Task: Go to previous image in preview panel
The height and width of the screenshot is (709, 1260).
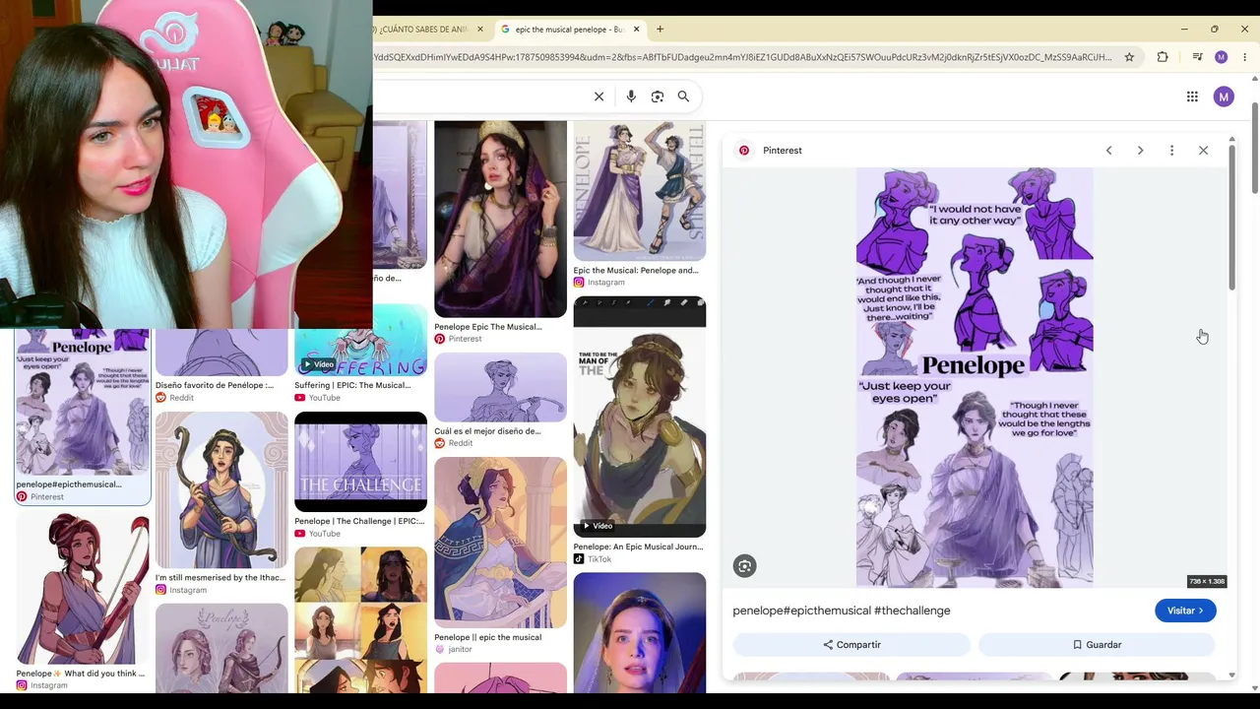Action: tap(1108, 151)
